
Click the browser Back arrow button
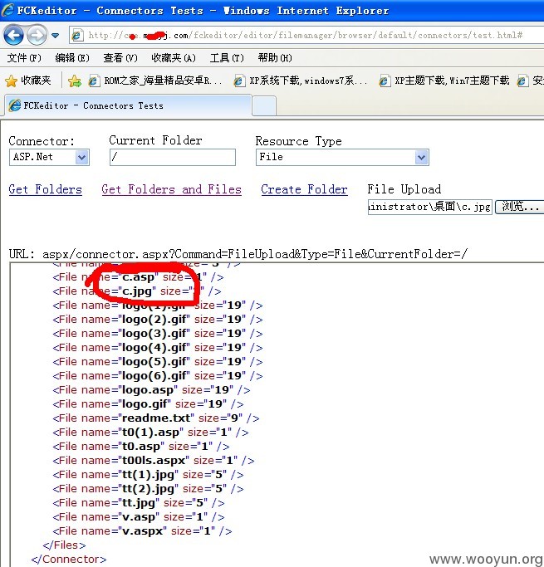point(13,36)
